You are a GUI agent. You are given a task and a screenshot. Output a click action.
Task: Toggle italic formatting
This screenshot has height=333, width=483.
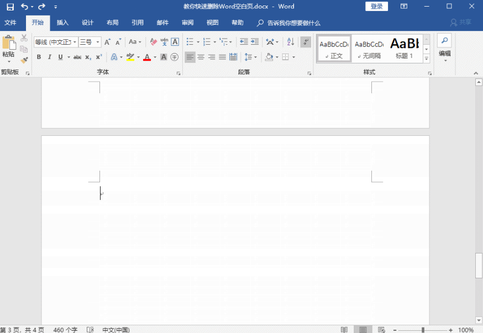49,57
